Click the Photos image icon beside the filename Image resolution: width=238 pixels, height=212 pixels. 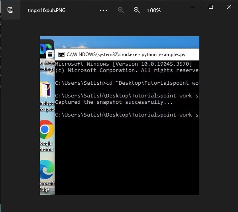(10, 10)
